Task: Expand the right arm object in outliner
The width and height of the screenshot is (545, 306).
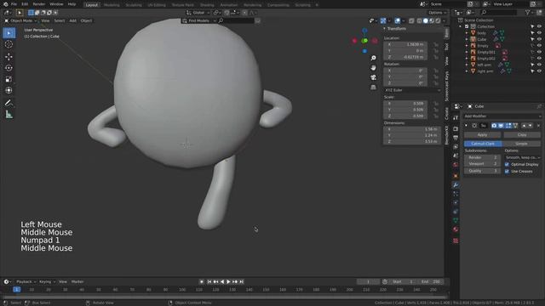Action: click(x=467, y=71)
